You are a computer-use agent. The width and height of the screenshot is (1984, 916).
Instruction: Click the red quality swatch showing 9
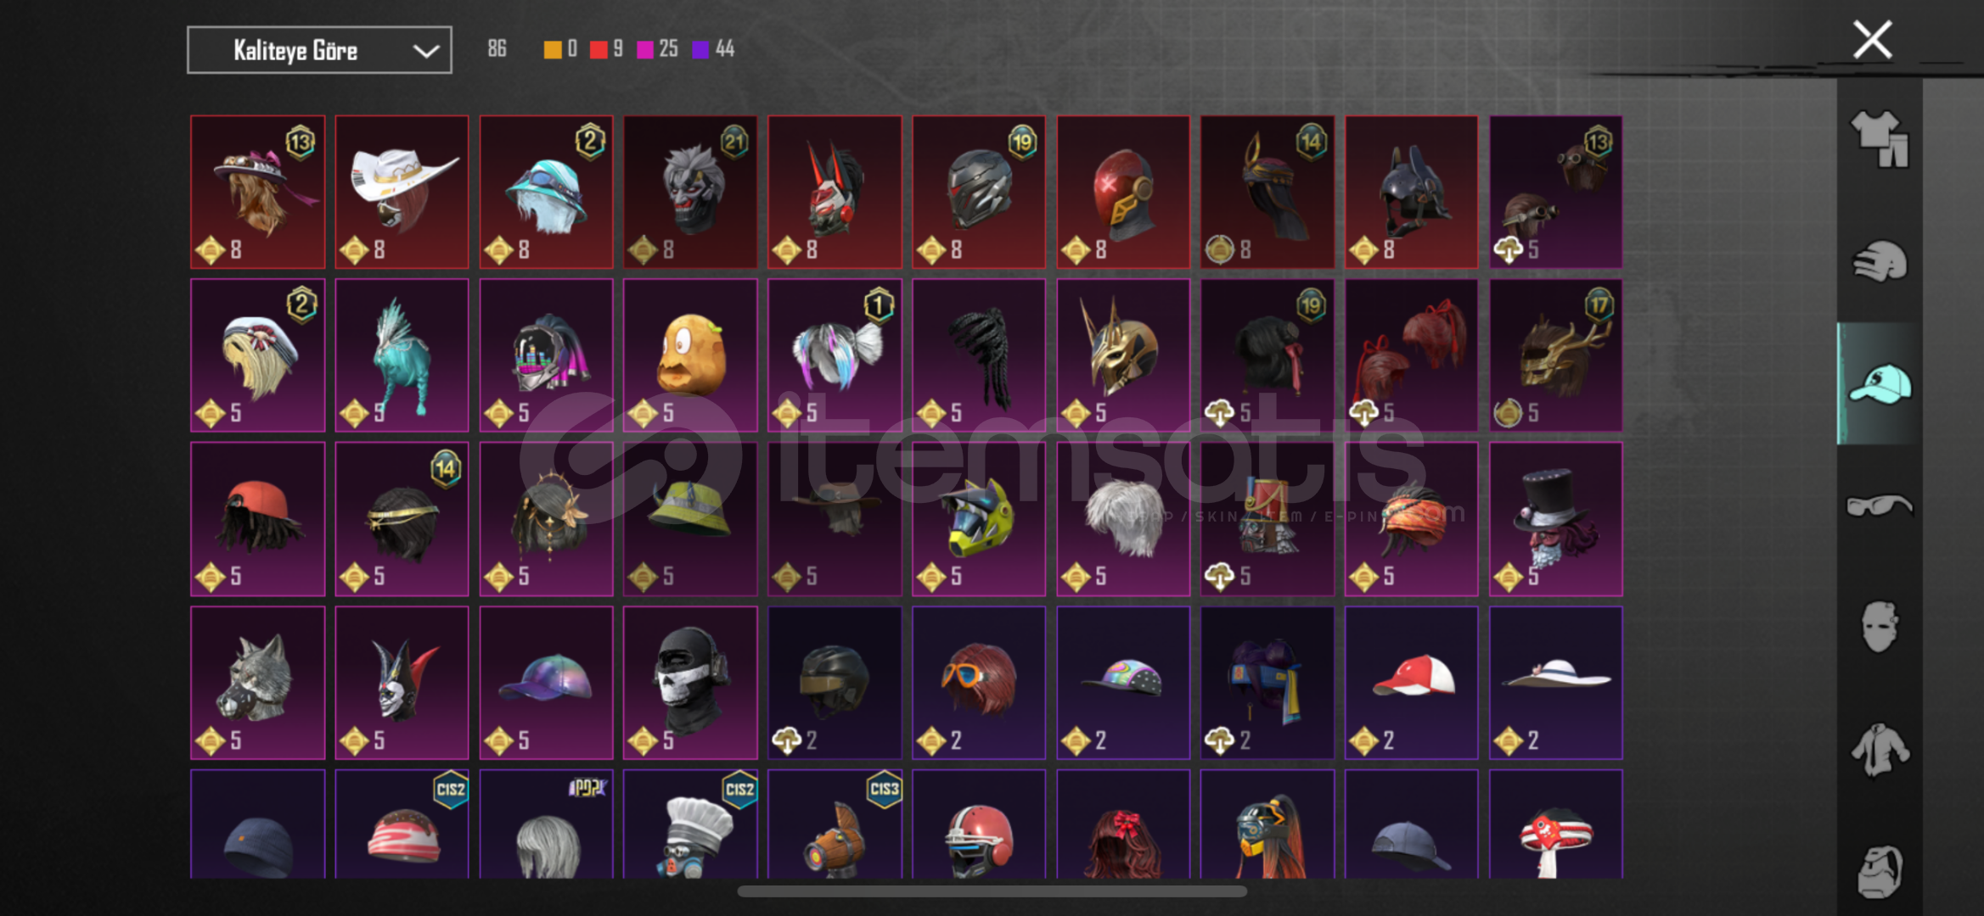599,49
